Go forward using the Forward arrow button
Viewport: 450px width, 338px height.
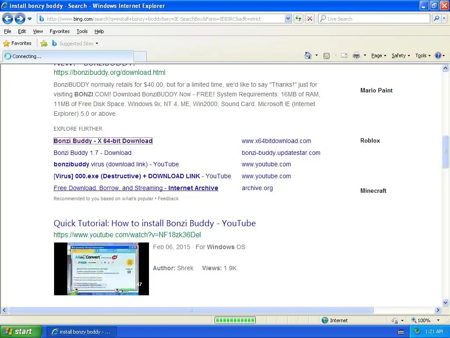(x=20, y=19)
